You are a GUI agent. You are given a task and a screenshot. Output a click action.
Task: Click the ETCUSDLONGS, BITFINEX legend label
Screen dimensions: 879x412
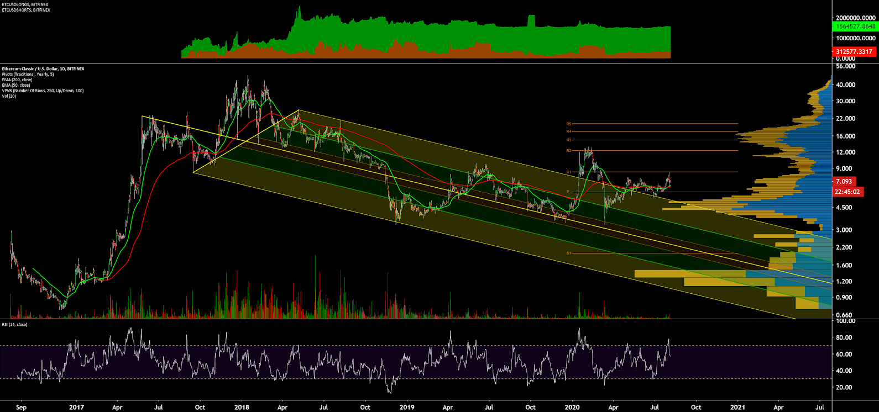[x=25, y=4]
